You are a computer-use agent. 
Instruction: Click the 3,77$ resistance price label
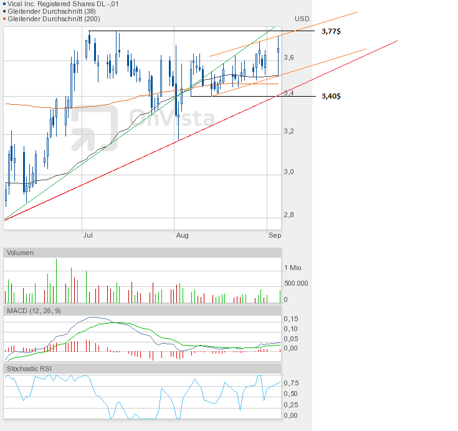[331, 31]
